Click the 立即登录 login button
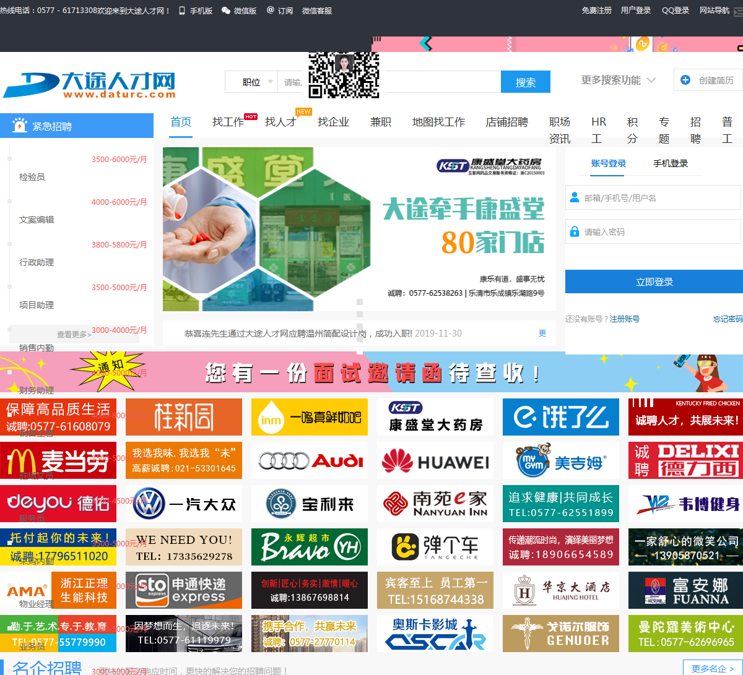The width and height of the screenshot is (743, 675). pos(654,282)
